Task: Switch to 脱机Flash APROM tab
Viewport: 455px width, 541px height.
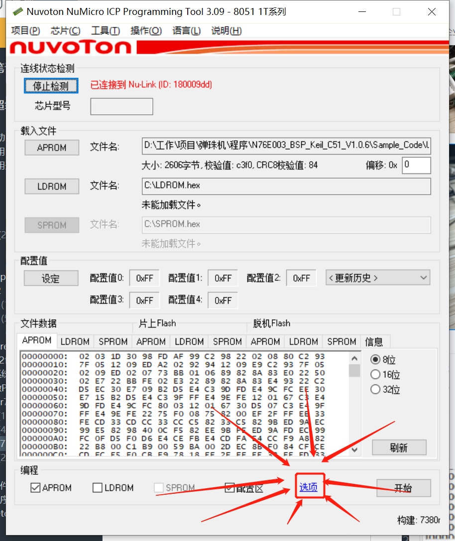Action: tap(265, 342)
